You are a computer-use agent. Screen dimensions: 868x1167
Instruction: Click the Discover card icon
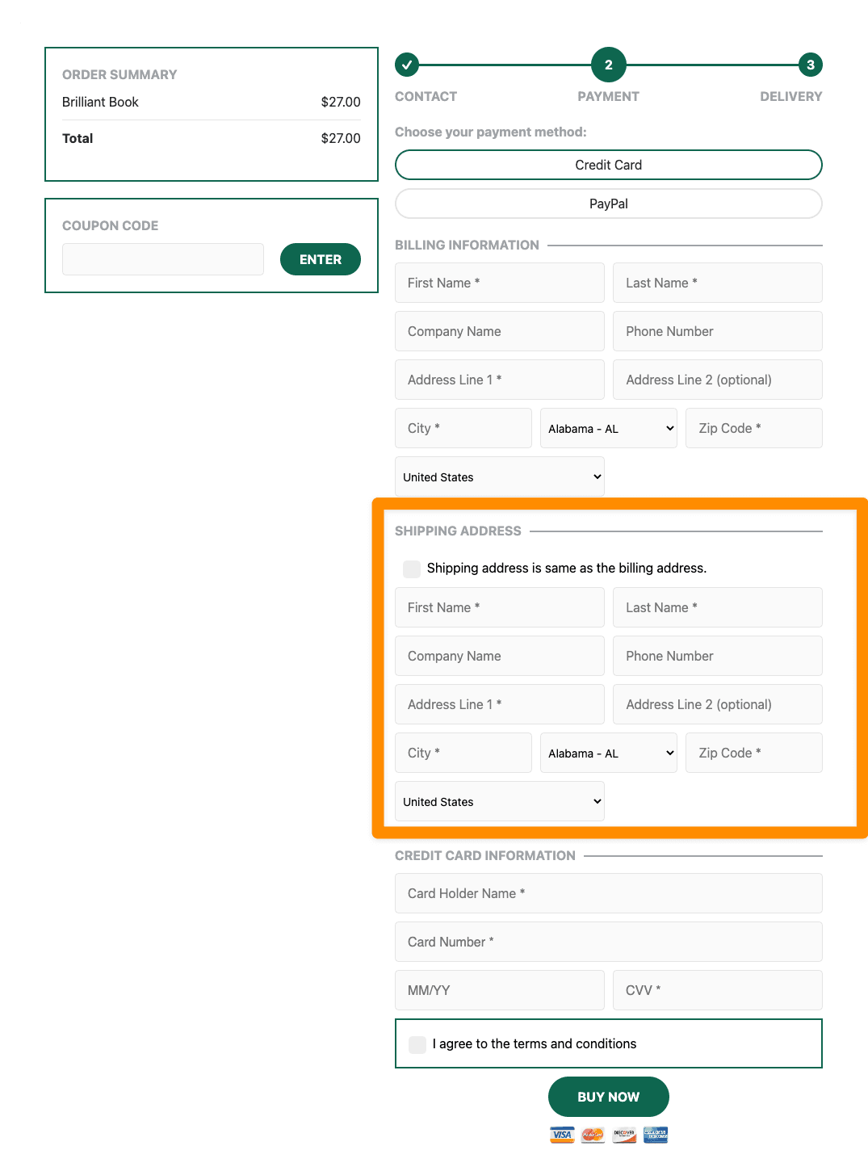pos(624,1135)
